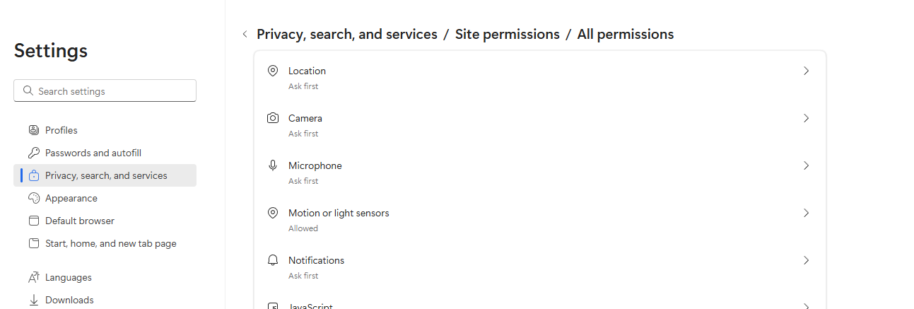Click the Downloads arrow icon
Screen dimensions: 914x309
pos(33,300)
